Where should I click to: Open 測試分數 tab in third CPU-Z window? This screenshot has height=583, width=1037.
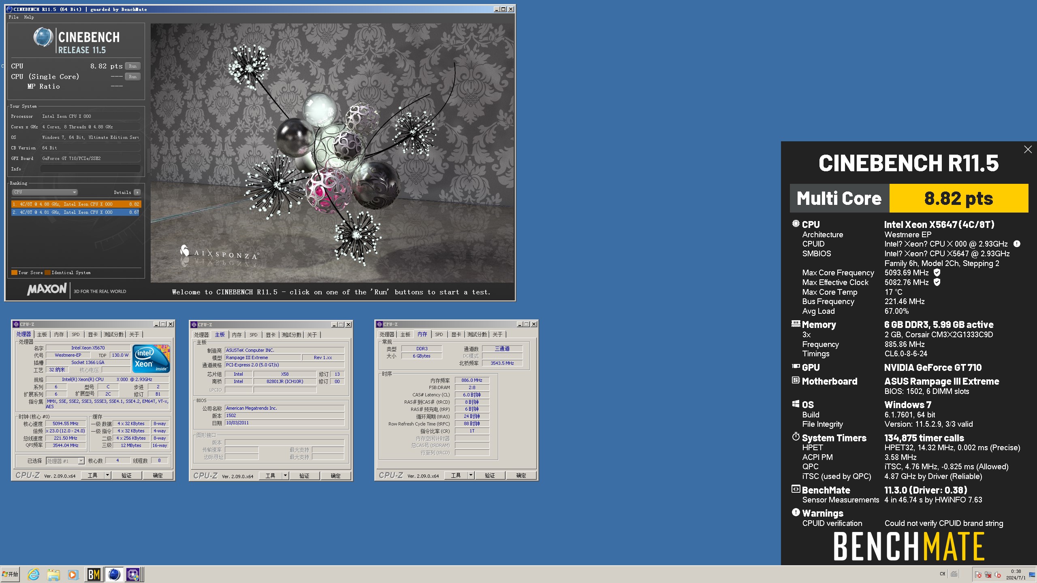click(477, 334)
